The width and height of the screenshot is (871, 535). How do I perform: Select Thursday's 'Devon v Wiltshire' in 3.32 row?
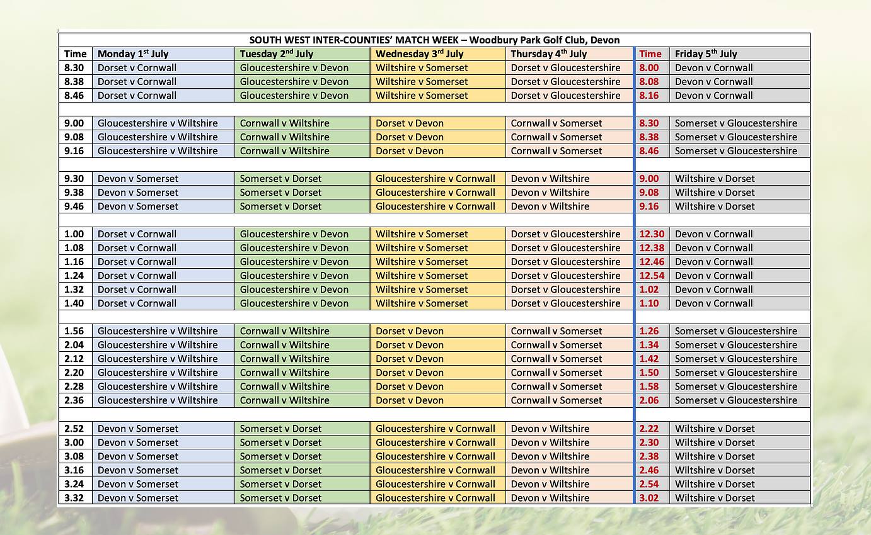point(570,497)
